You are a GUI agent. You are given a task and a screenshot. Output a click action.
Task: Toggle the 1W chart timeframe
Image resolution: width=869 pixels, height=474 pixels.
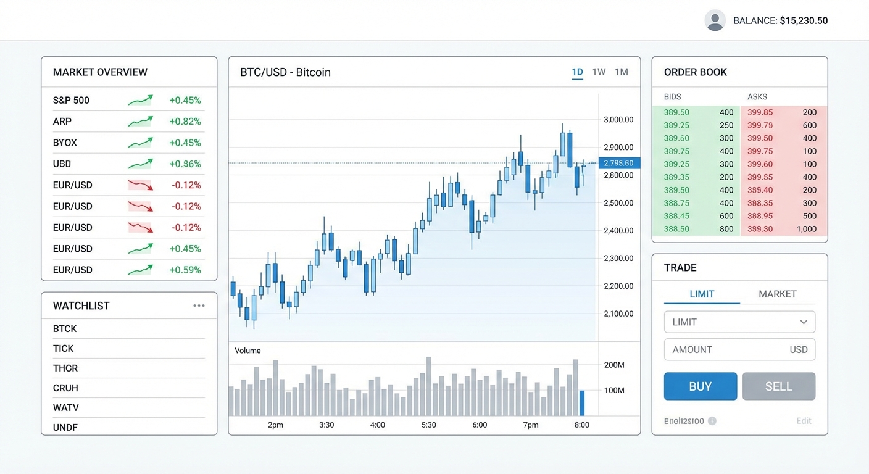599,72
